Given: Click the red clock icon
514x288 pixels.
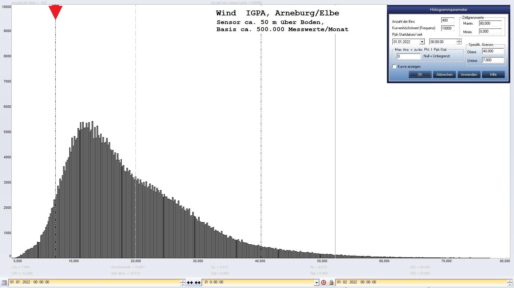Looking at the screenshot, I should tap(324, 282).
